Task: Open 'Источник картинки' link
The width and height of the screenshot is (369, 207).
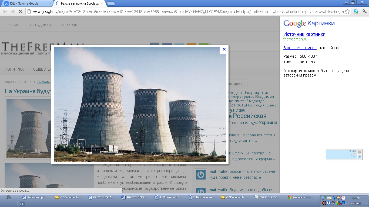Action: (x=304, y=34)
